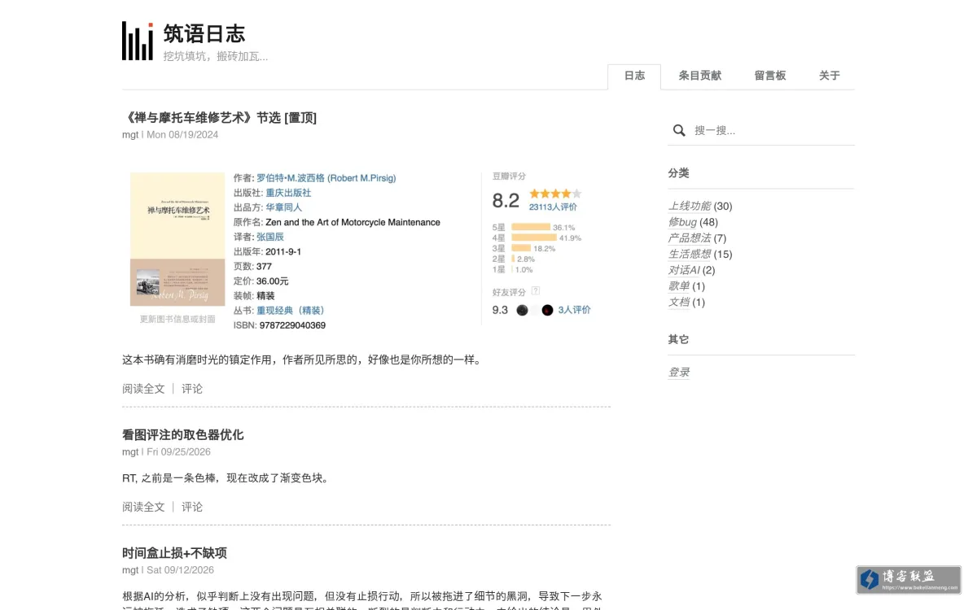Open translator link 张国辰
Screen dimensions: 977x610
click(x=270, y=237)
